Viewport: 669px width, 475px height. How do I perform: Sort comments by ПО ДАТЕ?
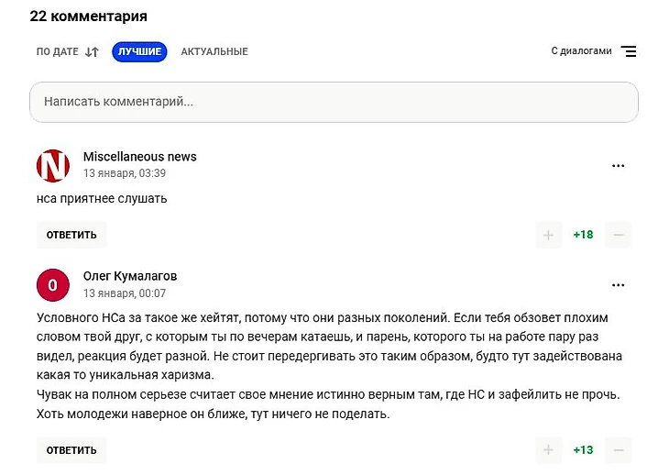click(x=57, y=51)
